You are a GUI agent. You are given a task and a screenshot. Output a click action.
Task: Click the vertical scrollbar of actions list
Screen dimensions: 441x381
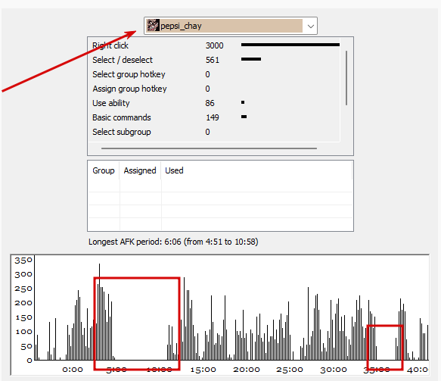[346, 78]
